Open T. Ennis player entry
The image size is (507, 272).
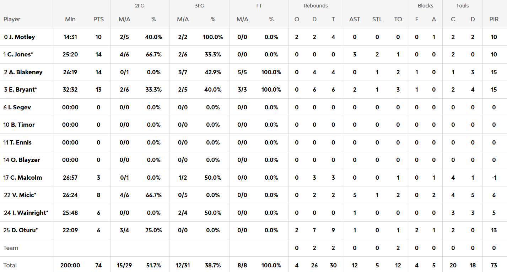pyautogui.click(x=21, y=142)
